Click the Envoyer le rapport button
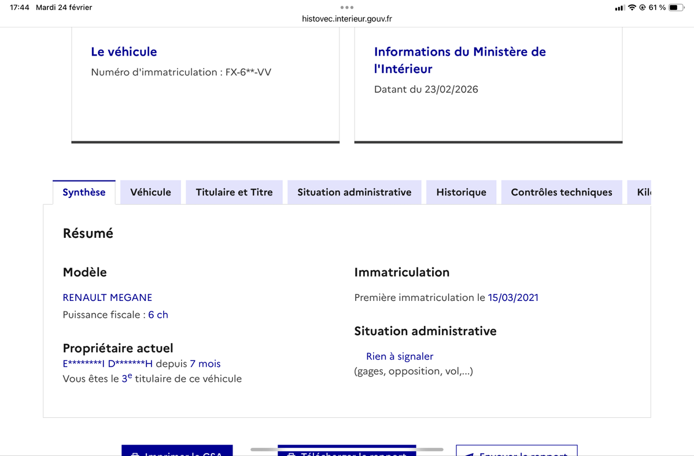The width and height of the screenshot is (694, 456). [516, 450]
